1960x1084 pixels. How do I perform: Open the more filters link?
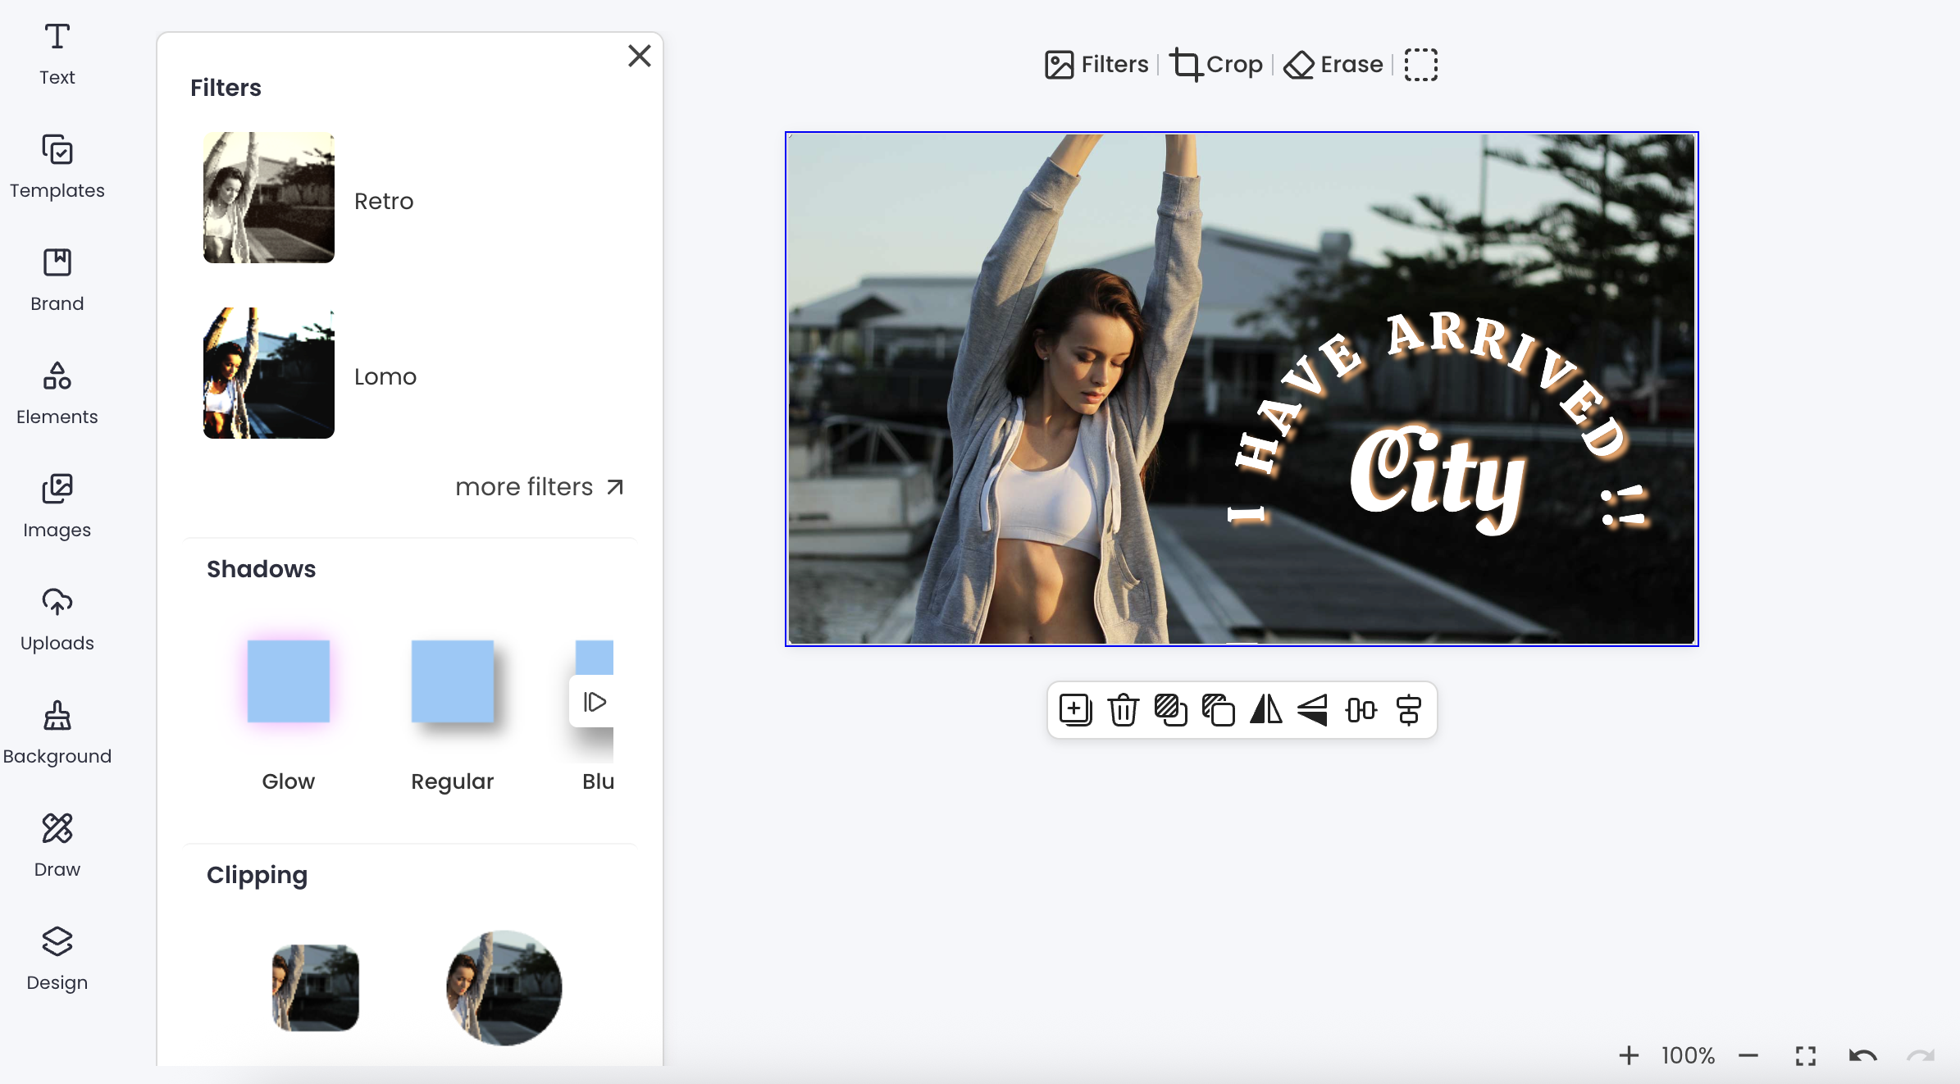540,487
